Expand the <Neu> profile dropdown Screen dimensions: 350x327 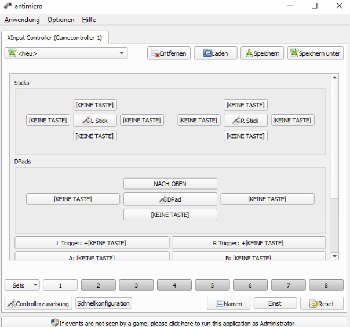(x=66, y=53)
